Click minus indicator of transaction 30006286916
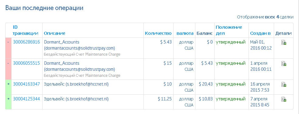The width and height of the screenshot is (299, 114). coord(8,42)
